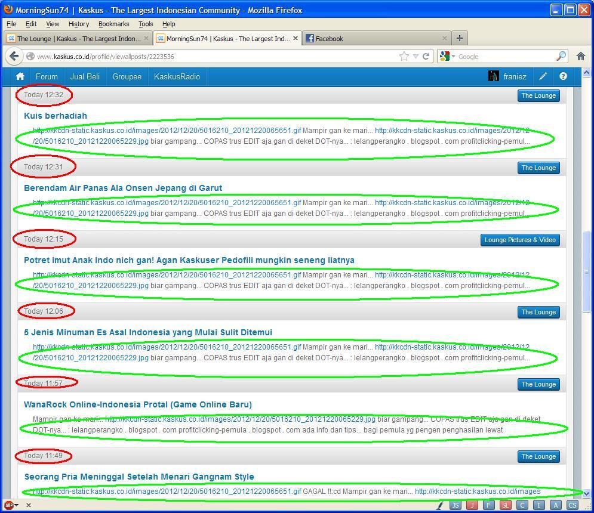Image resolution: width=594 pixels, height=513 pixels.
Task: Toggle the red SL add-on button
Action: point(506,505)
